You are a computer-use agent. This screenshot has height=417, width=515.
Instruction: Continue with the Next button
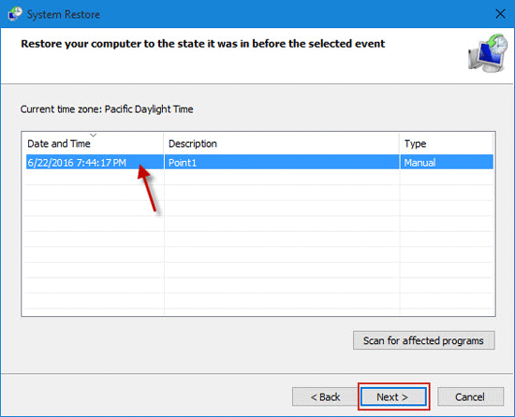(x=393, y=396)
